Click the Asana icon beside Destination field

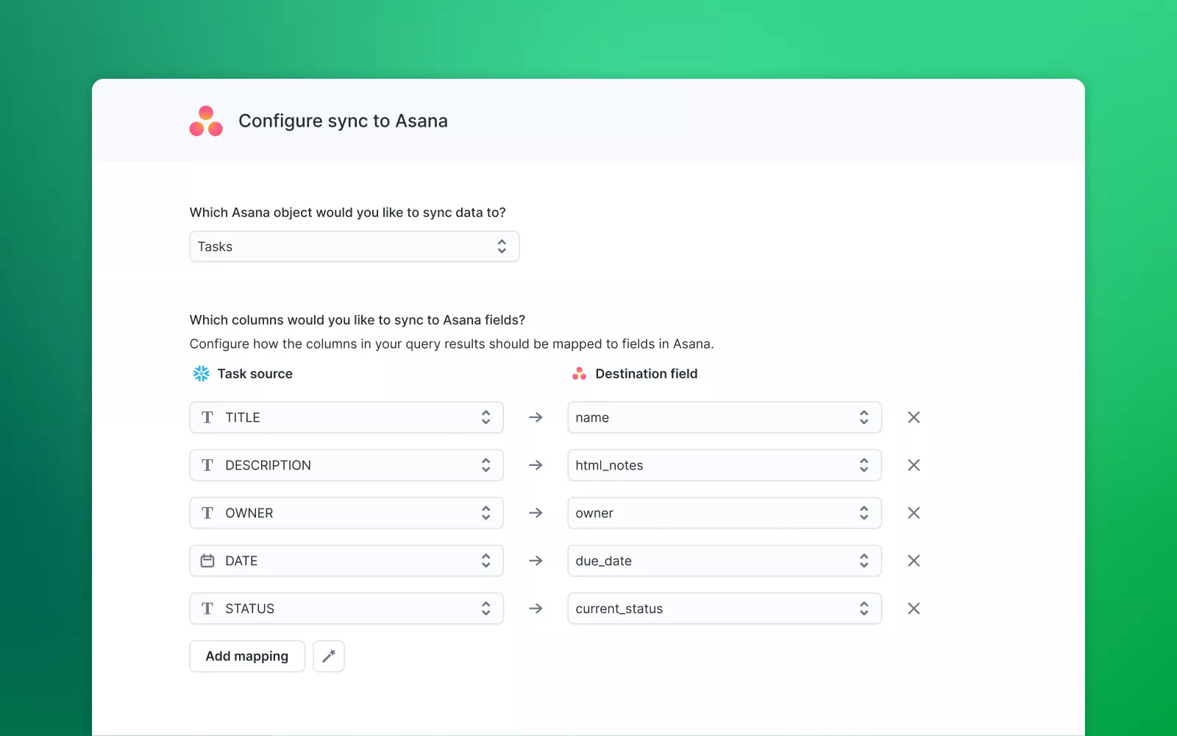580,374
